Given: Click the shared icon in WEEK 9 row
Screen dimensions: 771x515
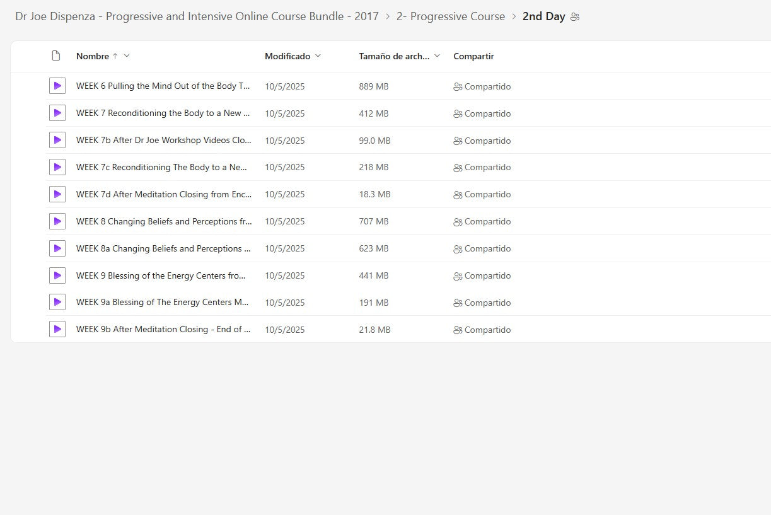Looking at the screenshot, I should pyautogui.click(x=458, y=276).
